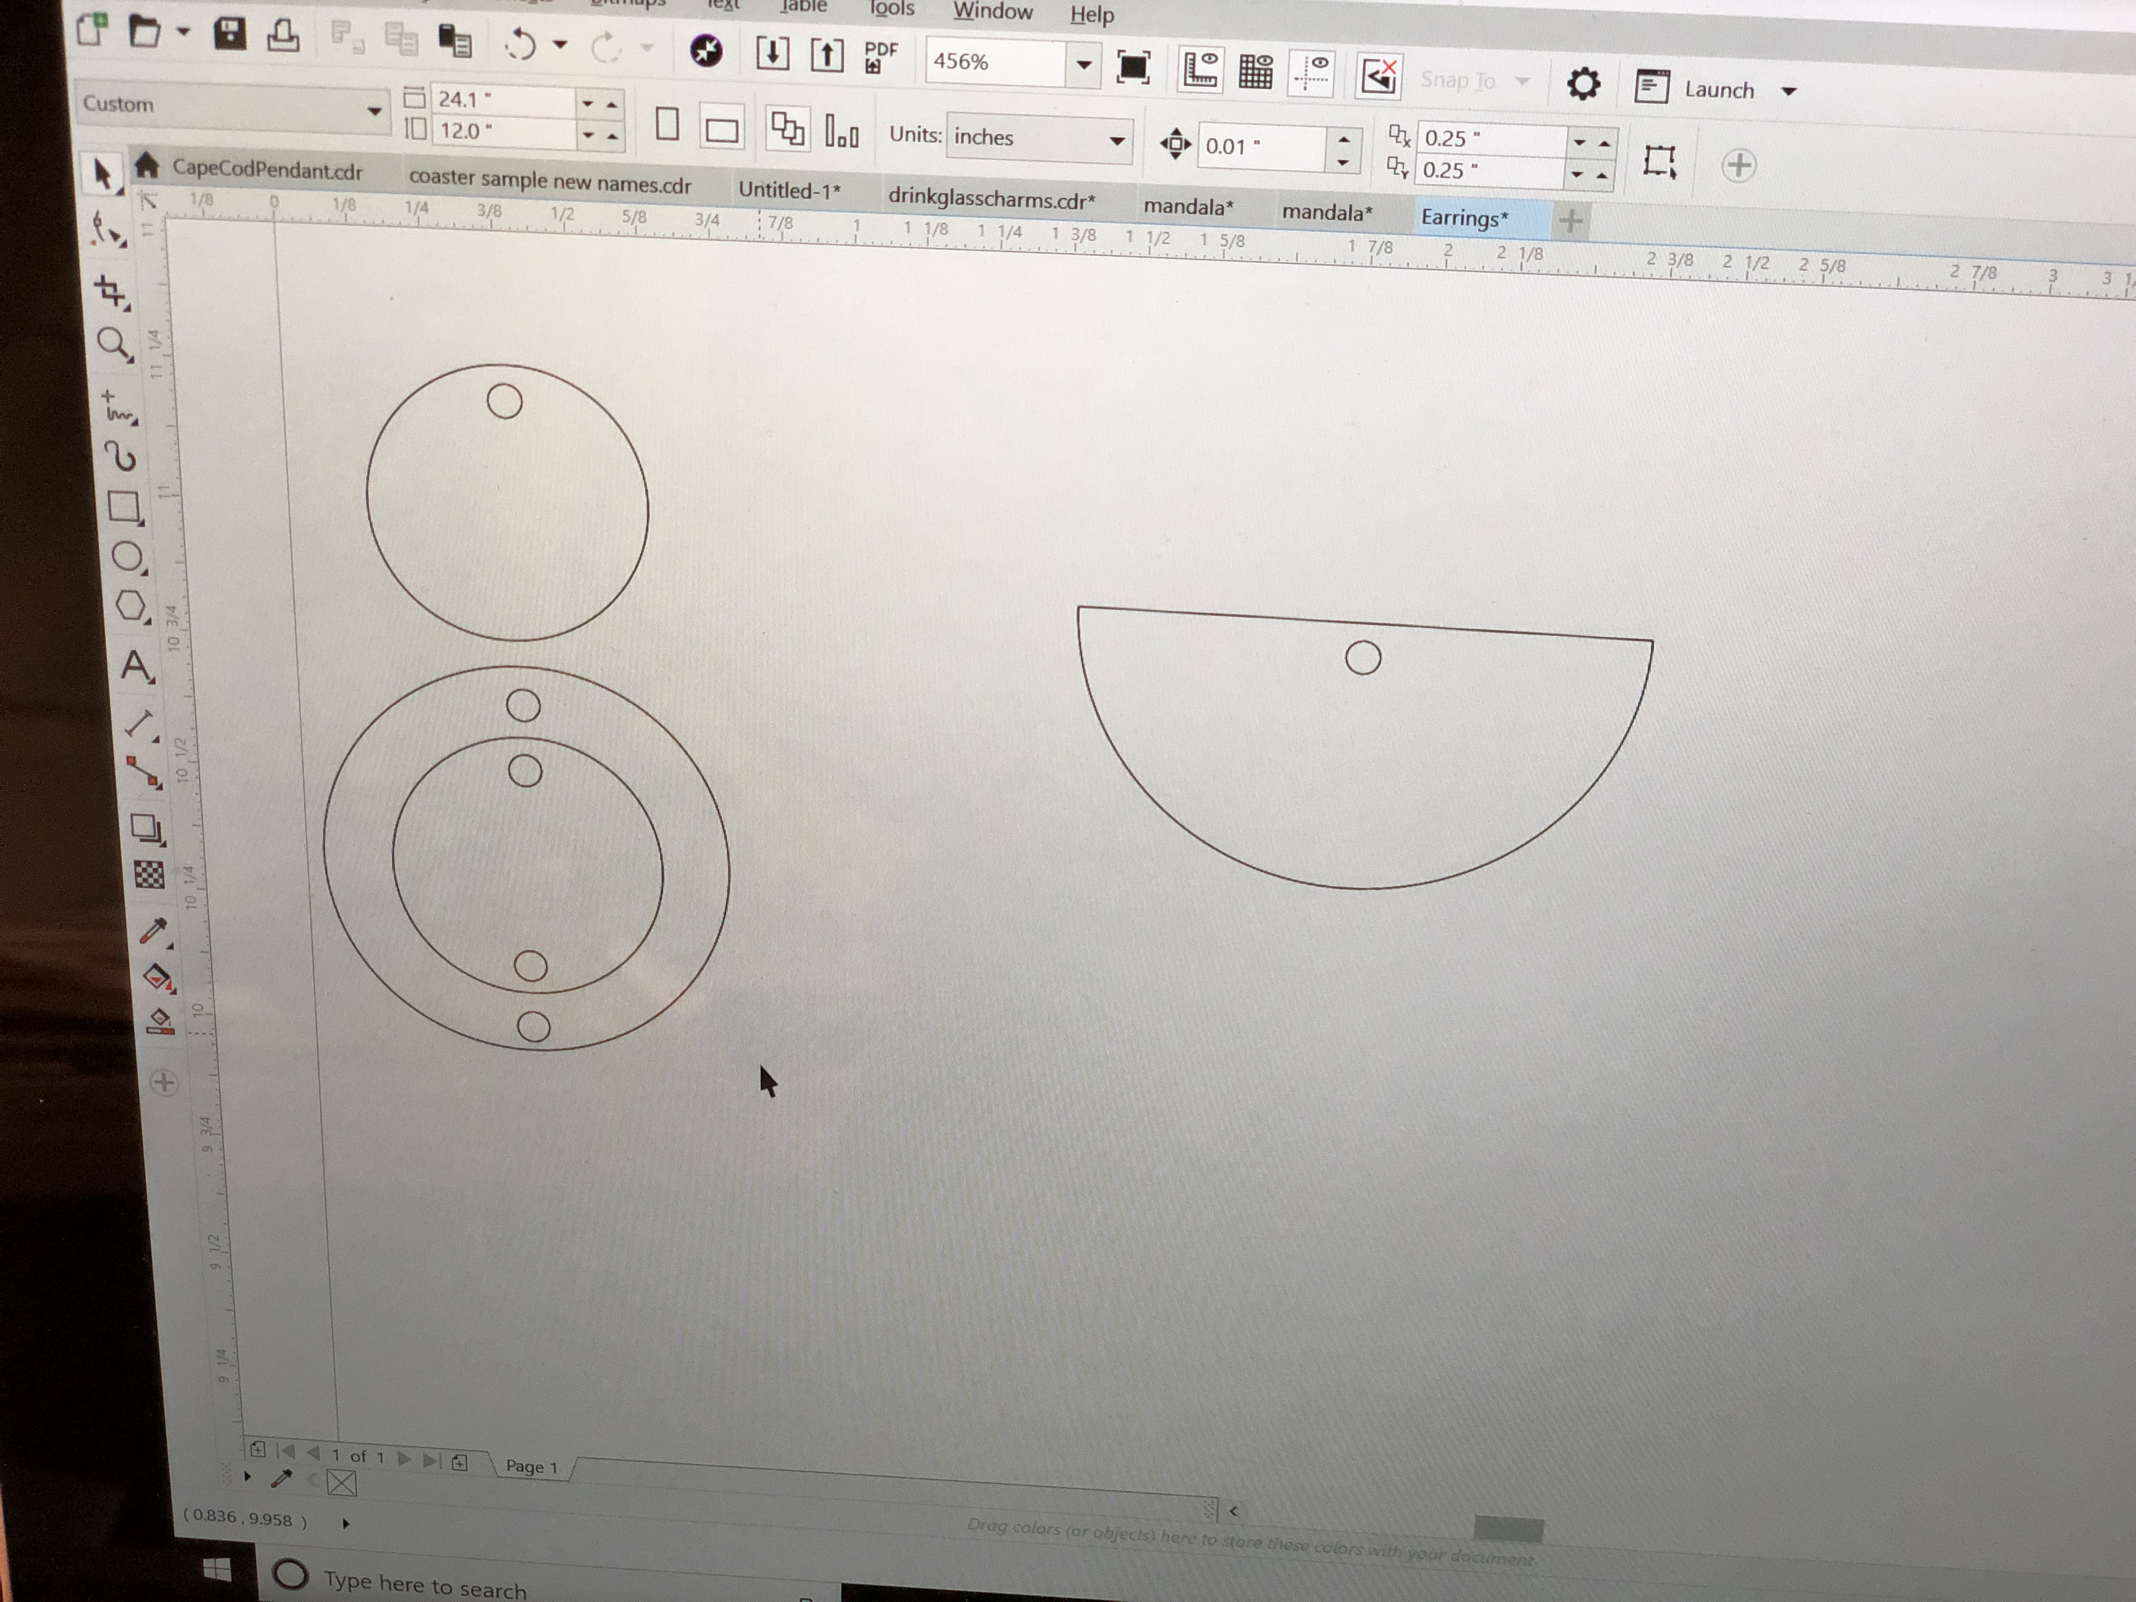Export the drawing
The image size is (2136, 1602).
(825, 54)
